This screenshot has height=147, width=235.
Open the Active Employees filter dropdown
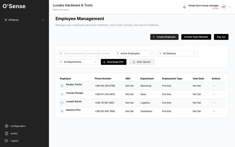[135, 53]
